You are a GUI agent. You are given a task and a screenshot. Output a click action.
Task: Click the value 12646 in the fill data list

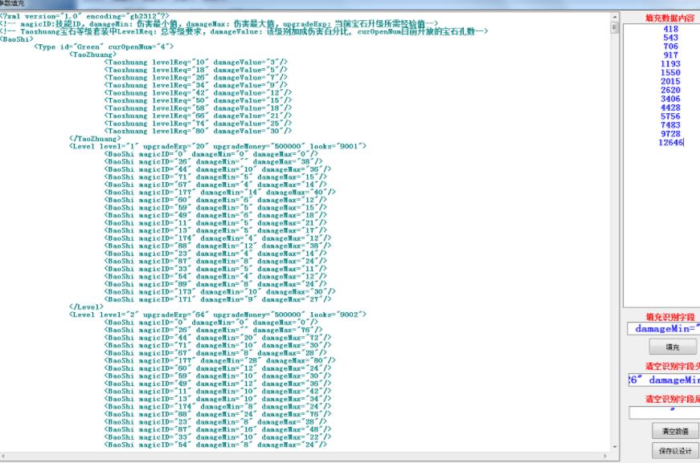tap(670, 143)
